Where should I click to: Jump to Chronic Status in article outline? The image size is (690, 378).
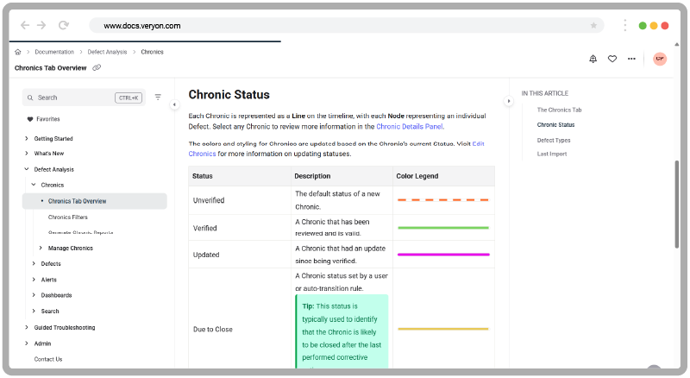555,125
